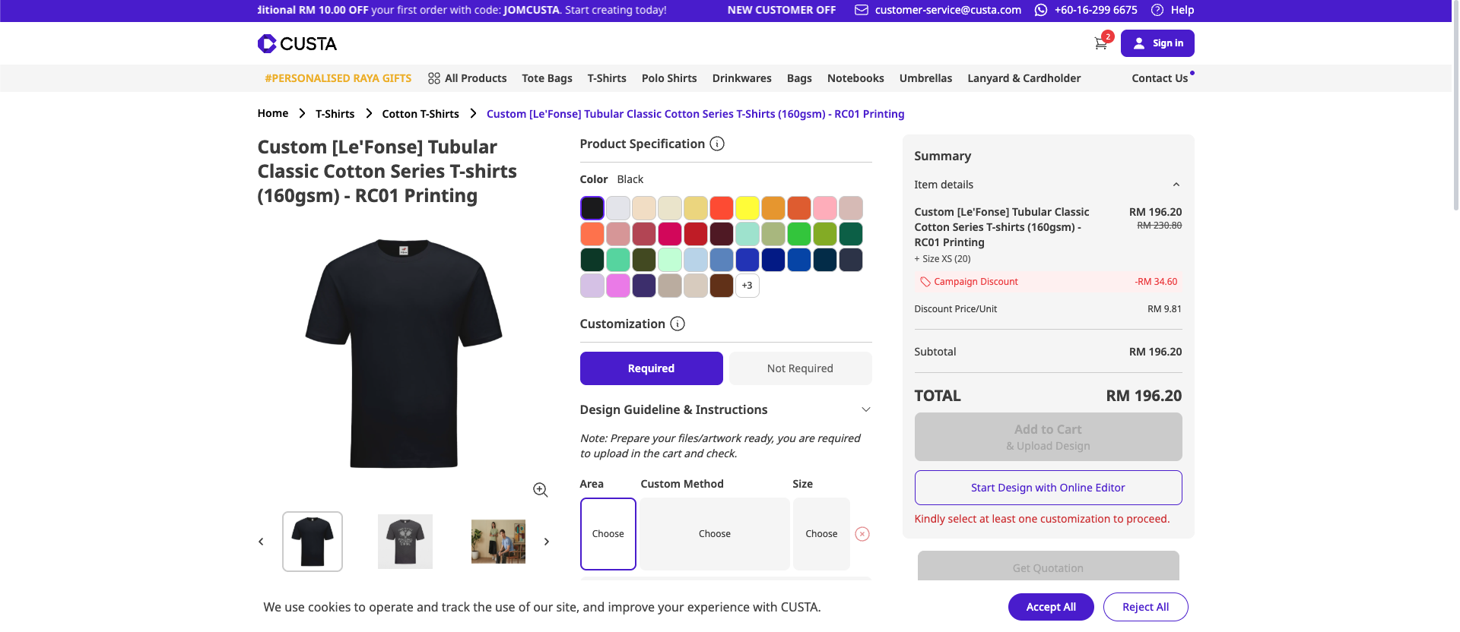Go to Home breadcrumb
Image resolution: width=1460 pixels, height=632 pixels.
(x=273, y=113)
